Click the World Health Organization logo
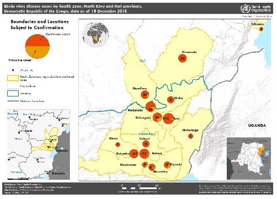Viewport: 277px width, 199px height. click(x=255, y=8)
